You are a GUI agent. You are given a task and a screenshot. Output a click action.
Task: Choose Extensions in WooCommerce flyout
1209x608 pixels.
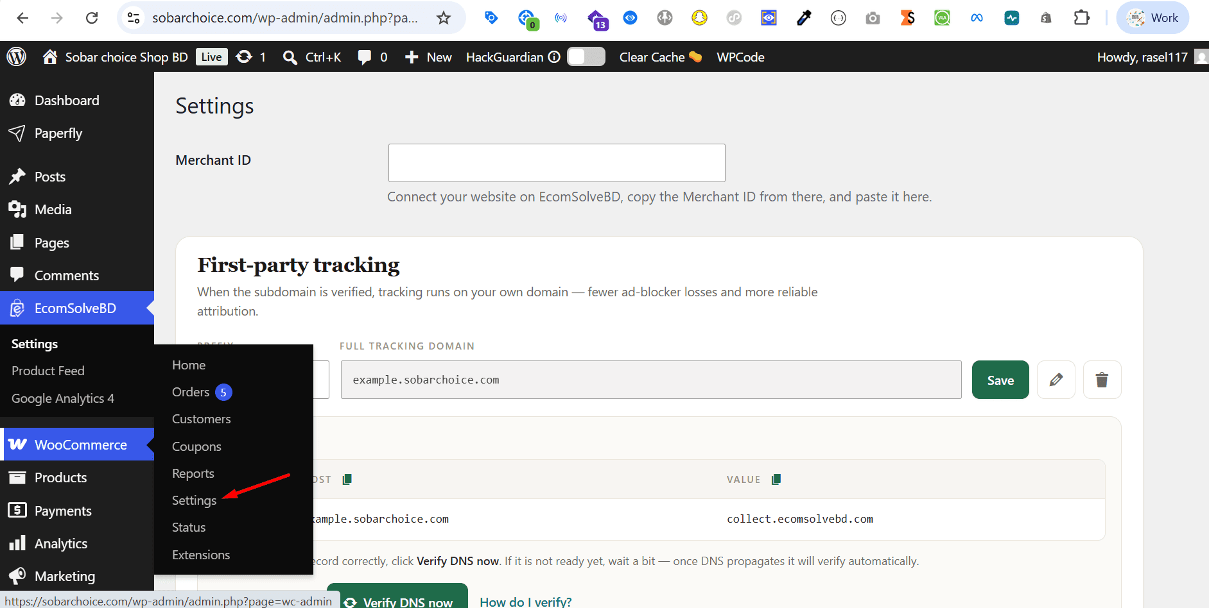point(201,555)
